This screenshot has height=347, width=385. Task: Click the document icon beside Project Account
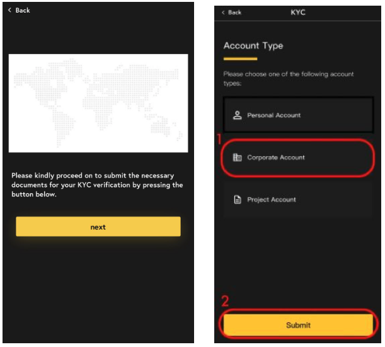pos(238,200)
